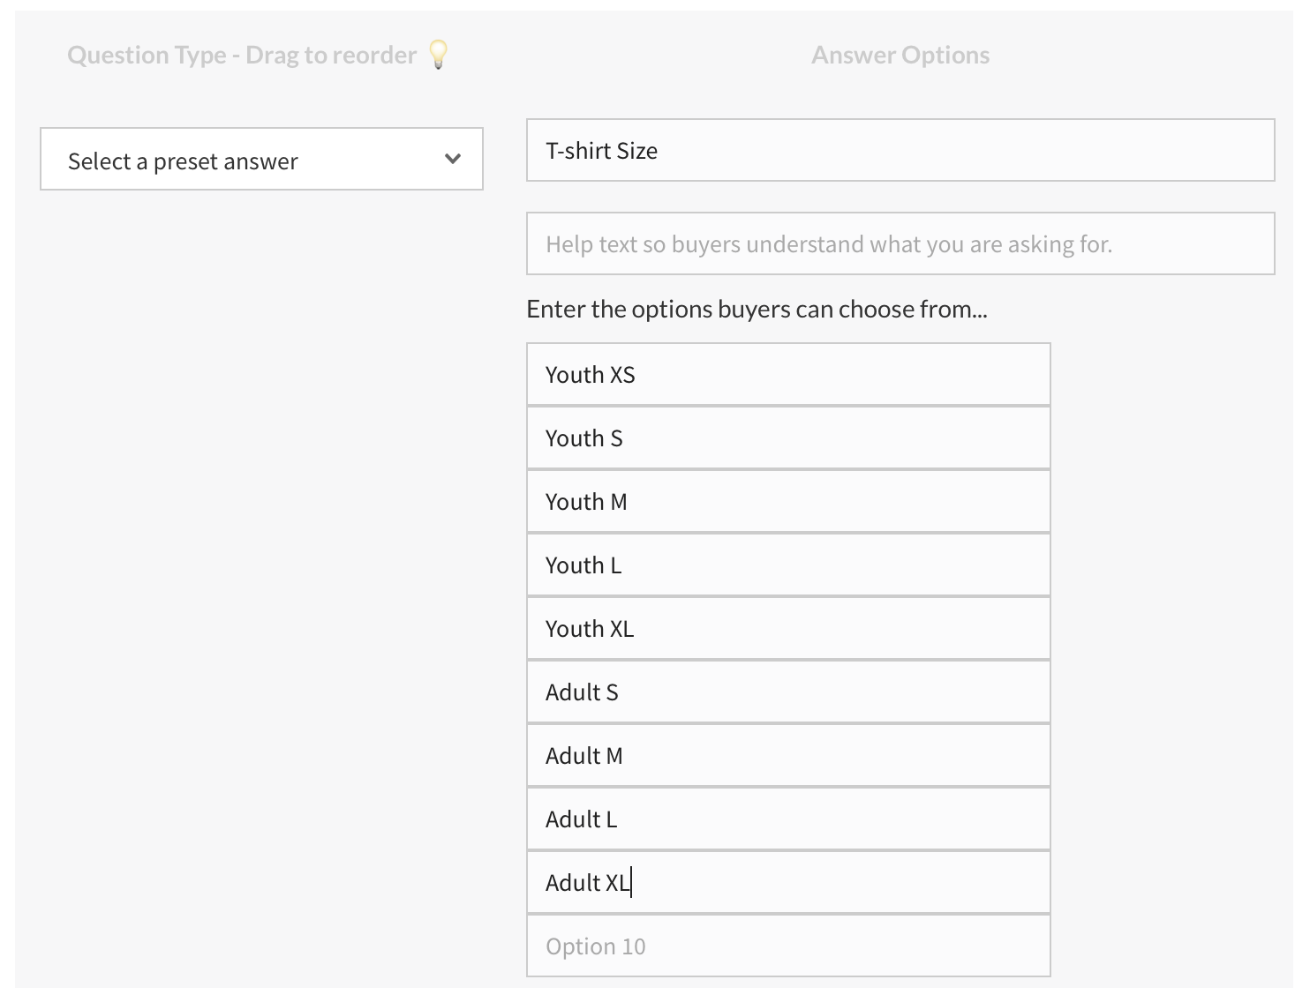Click the 'Question Type' header text
The width and height of the screenshot is (1310, 1002).
click(147, 56)
